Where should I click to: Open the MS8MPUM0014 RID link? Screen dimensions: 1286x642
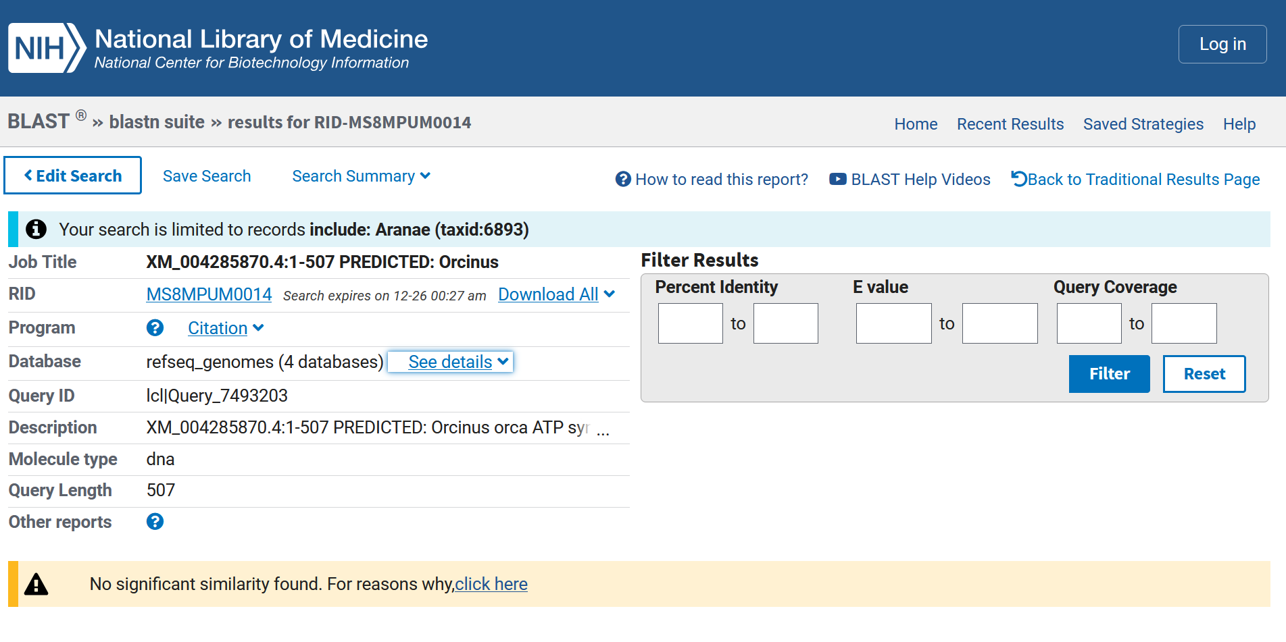(x=209, y=294)
